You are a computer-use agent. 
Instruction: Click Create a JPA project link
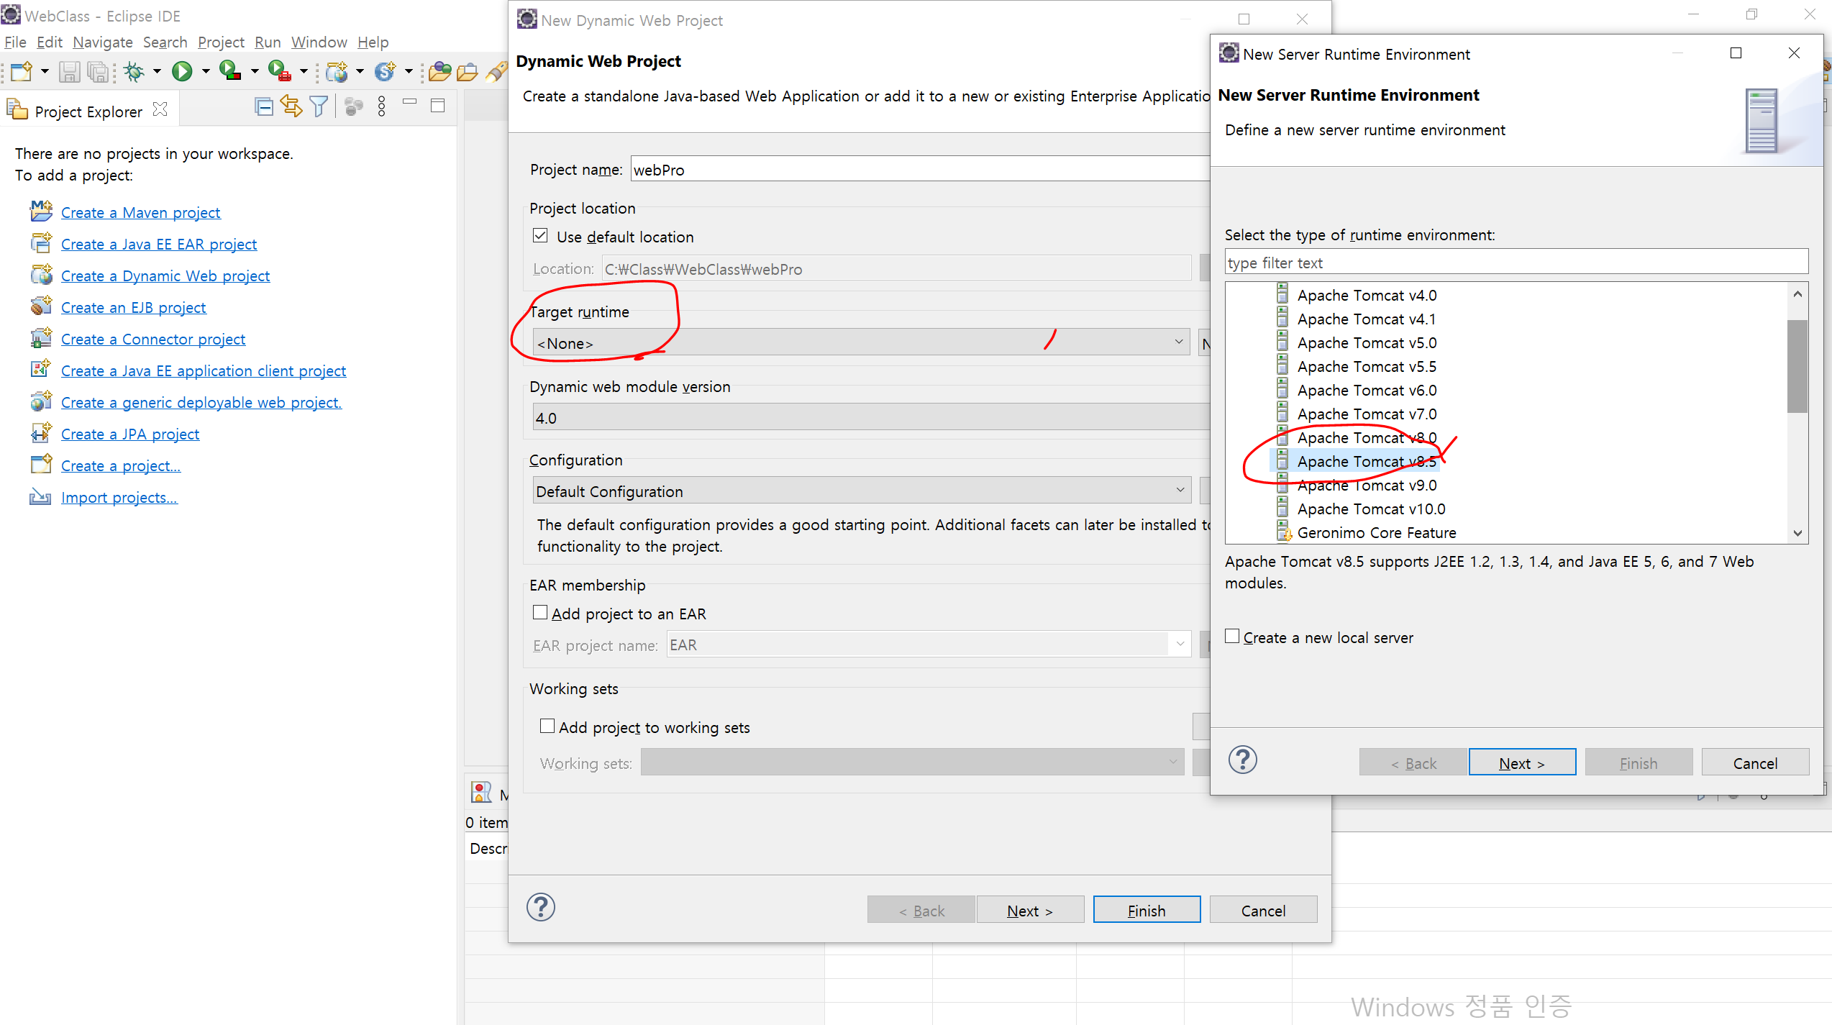click(130, 434)
